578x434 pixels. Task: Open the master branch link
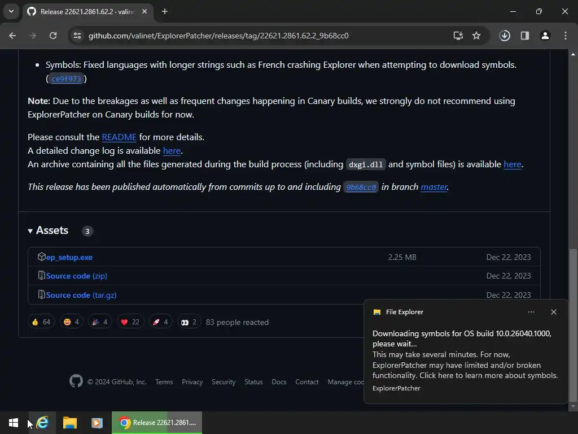[x=434, y=187]
